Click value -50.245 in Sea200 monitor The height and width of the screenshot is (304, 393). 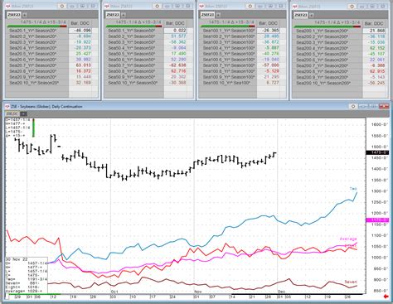pos(376,83)
